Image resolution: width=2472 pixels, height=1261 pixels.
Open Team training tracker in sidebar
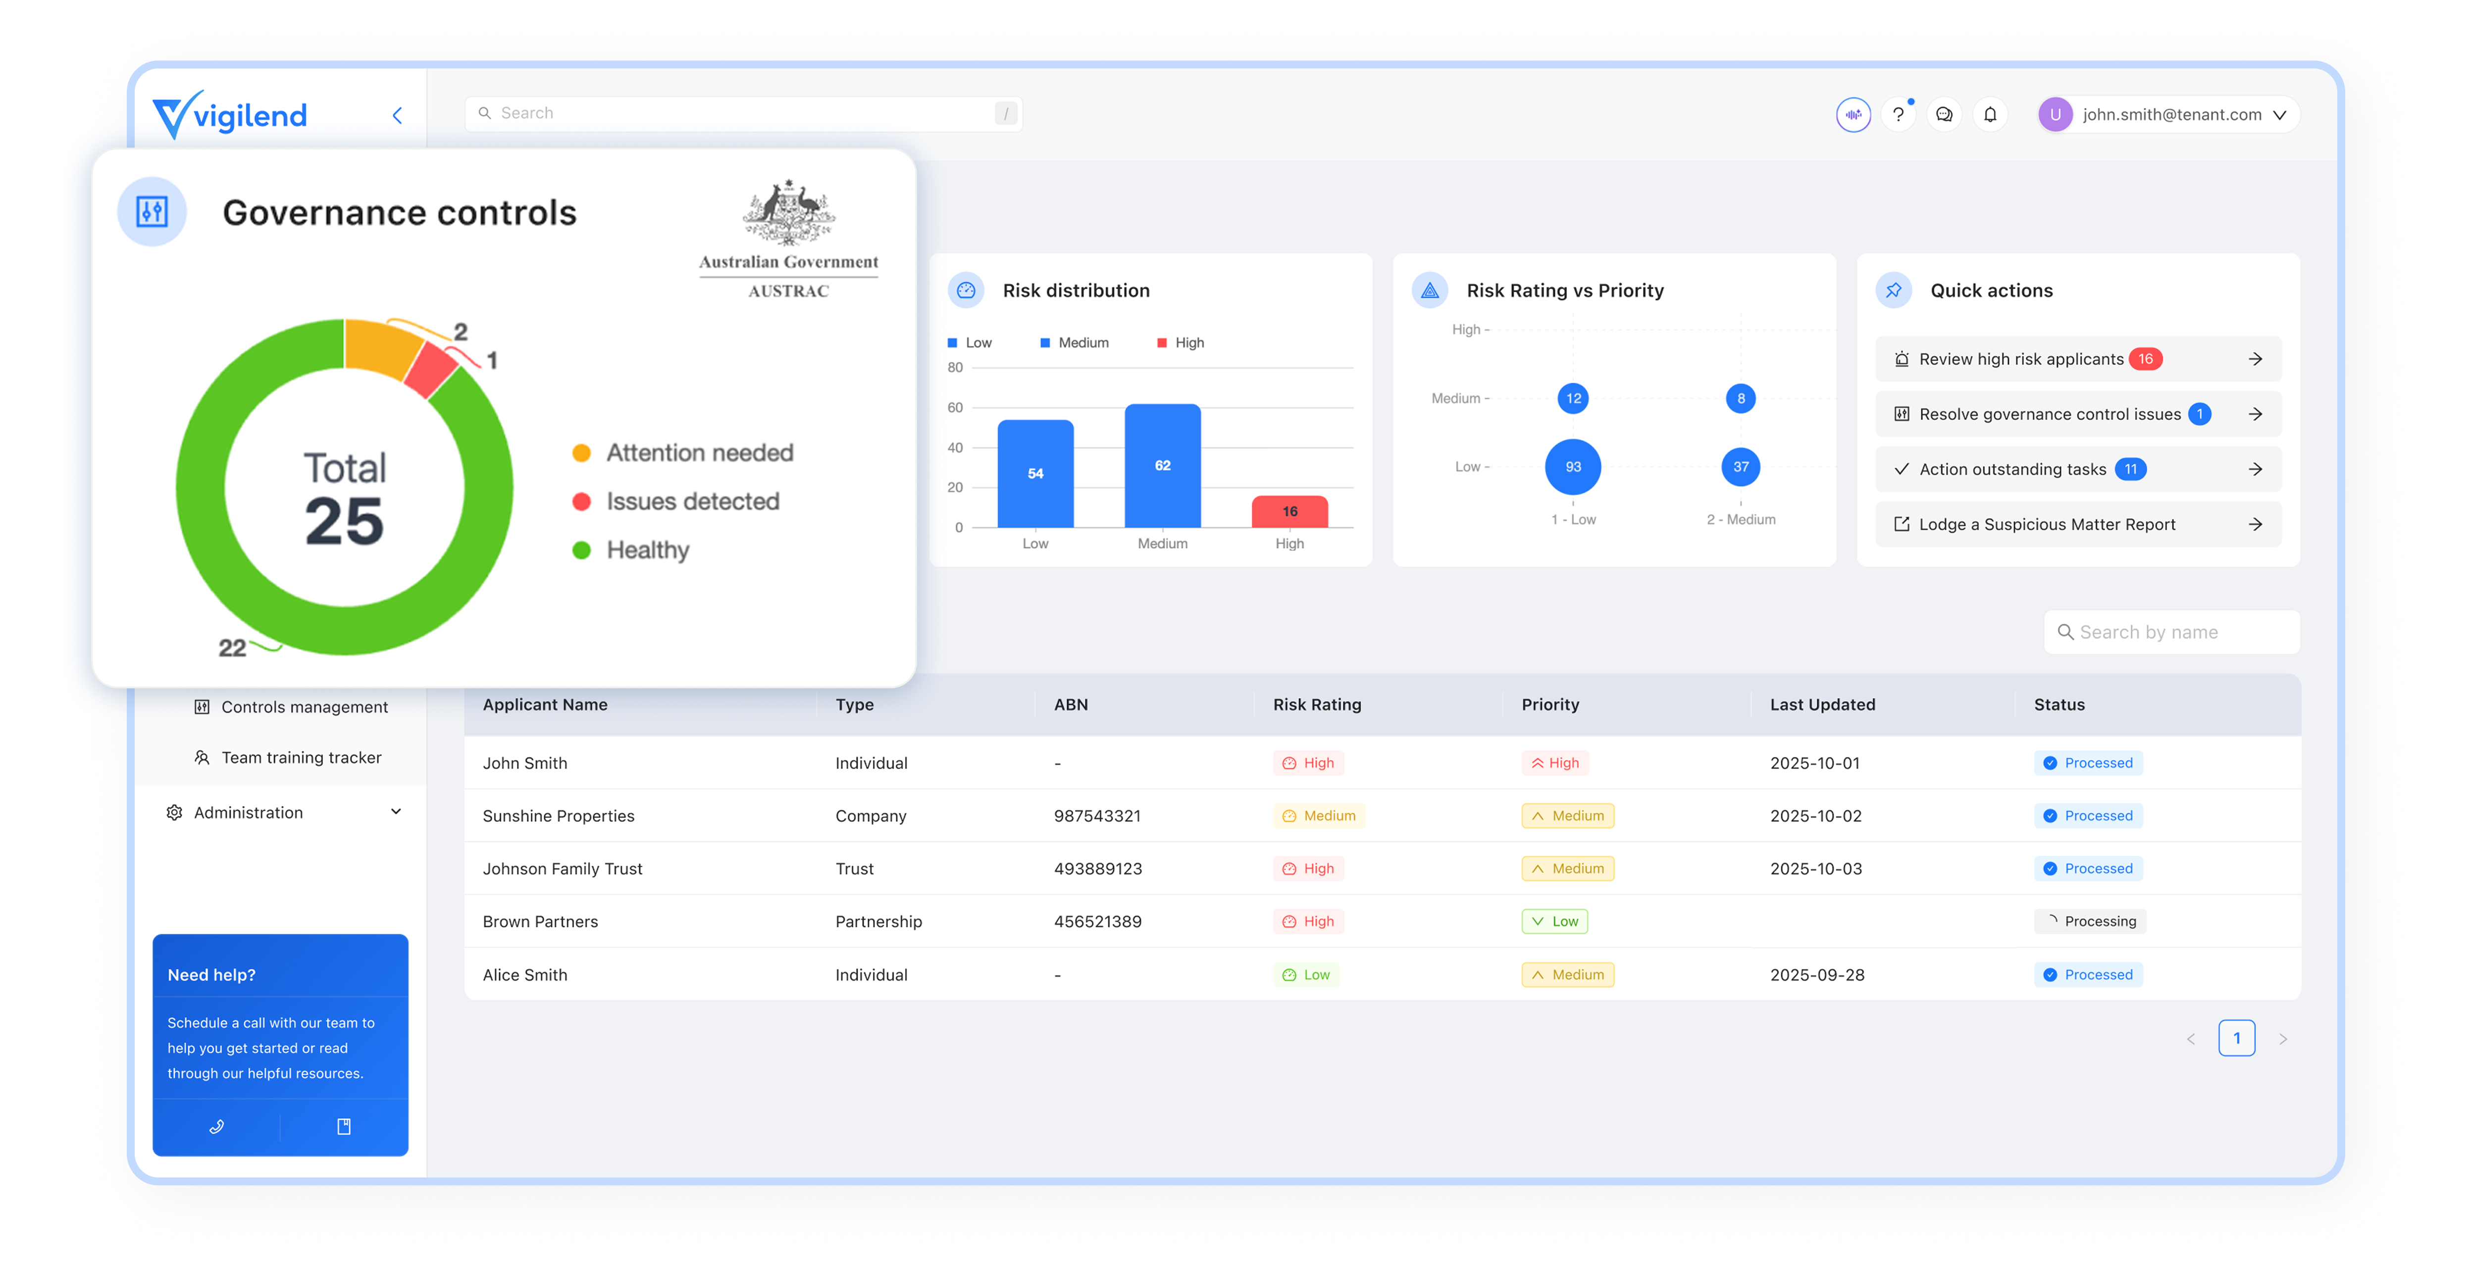pyautogui.click(x=301, y=757)
